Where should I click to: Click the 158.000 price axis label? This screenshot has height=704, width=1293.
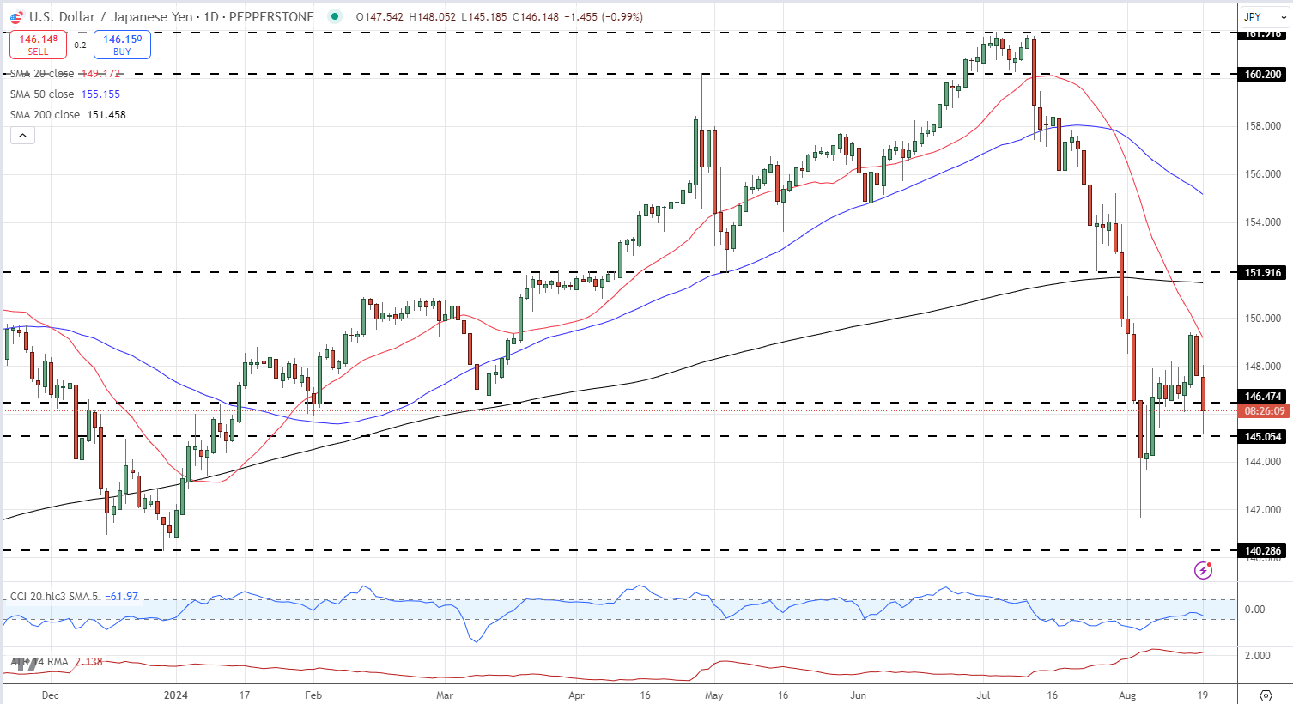tap(1263, 126)
